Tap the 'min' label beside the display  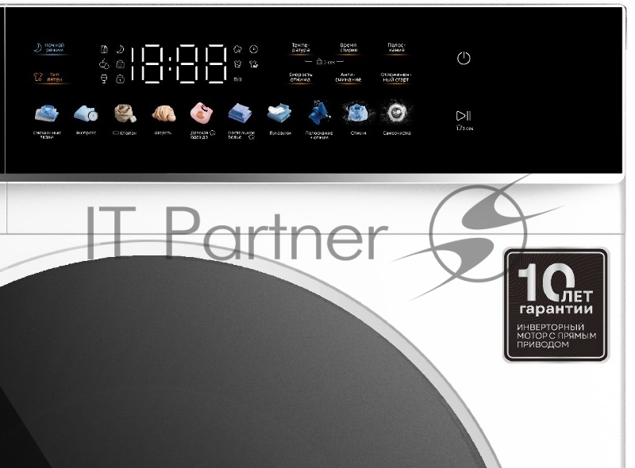[x=237, y=79]
